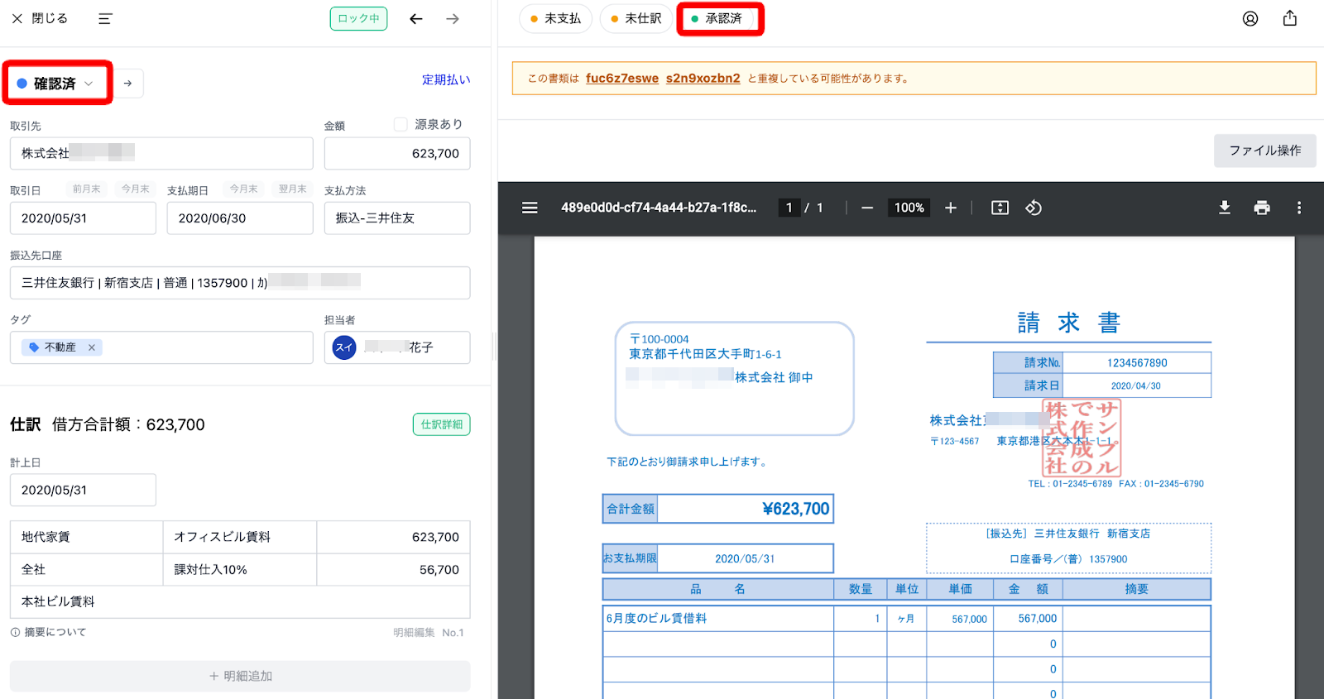Screen dimensions: 1324x699
Task: Open the 支払方法 振込-三井住友 dropdown
Action: pos(397,218)
